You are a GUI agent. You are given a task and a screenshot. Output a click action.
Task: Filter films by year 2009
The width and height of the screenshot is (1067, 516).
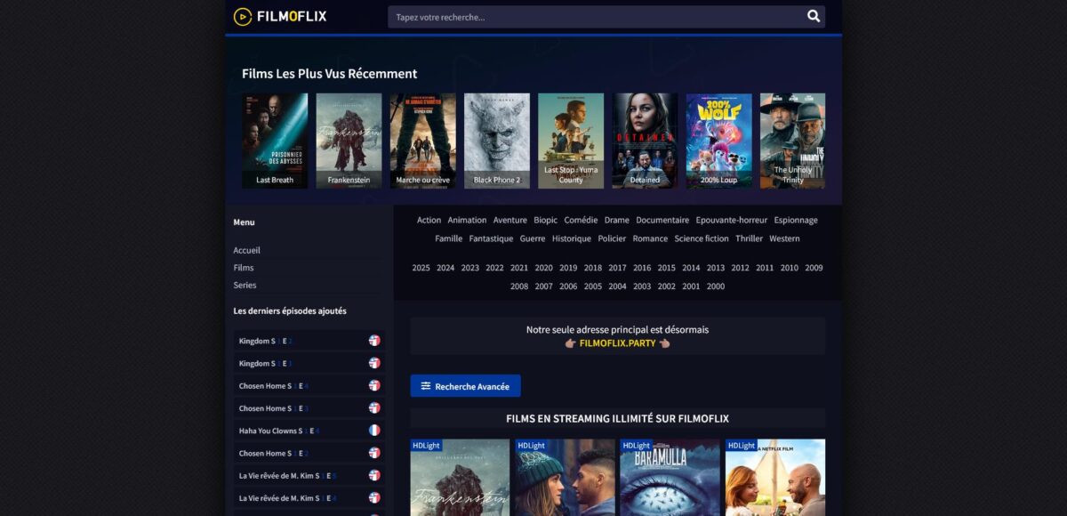point(814,268)
